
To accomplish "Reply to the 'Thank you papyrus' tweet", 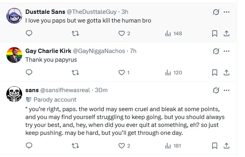I will pyautogui.click(x=29, y=72).
